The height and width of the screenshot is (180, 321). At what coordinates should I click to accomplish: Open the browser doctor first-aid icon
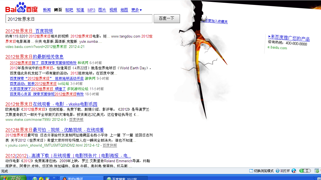(x=294, y=171)
